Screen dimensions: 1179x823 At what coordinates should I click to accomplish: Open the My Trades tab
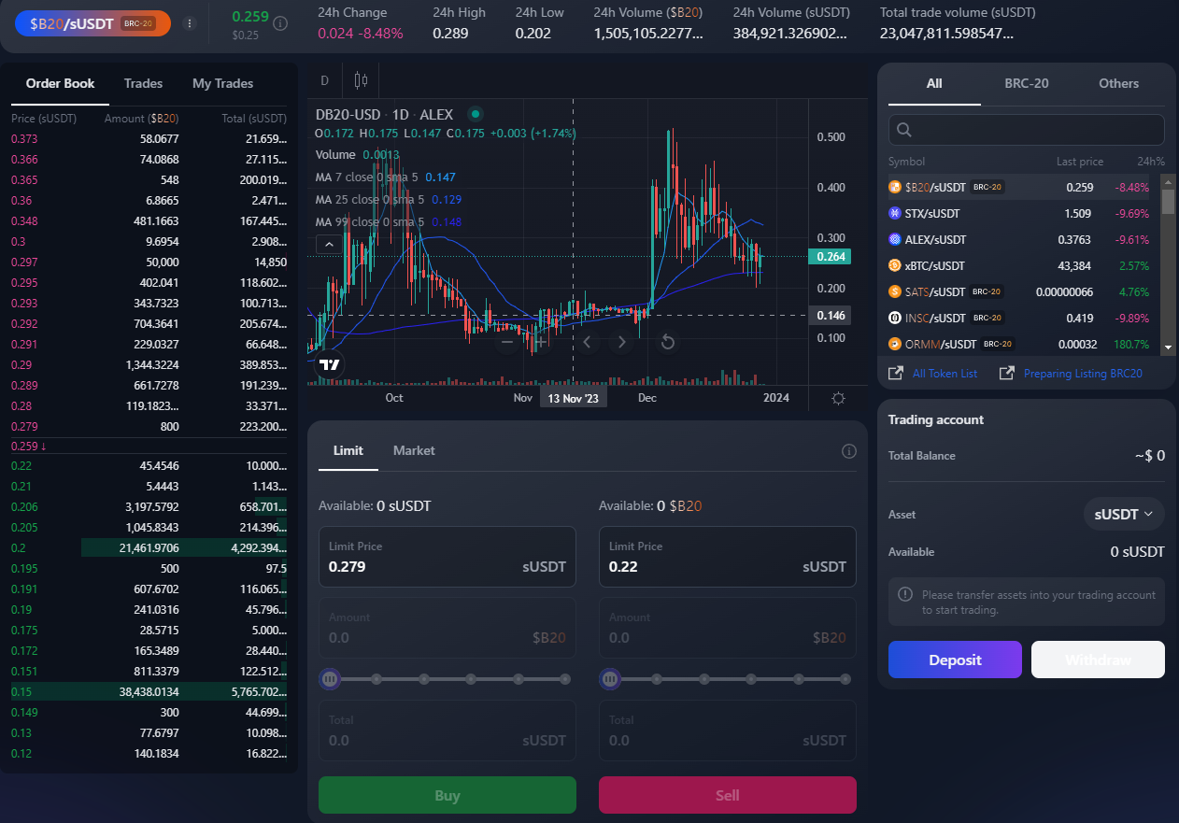tap(222, 83)
